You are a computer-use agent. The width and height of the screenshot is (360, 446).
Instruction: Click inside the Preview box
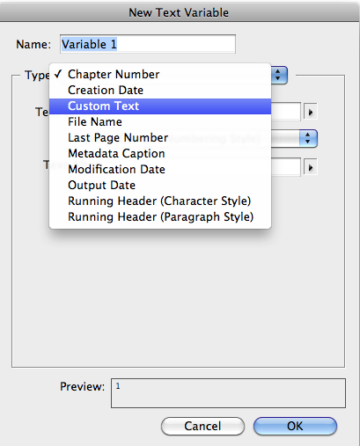pyautogui.click(x=228, y=393)
